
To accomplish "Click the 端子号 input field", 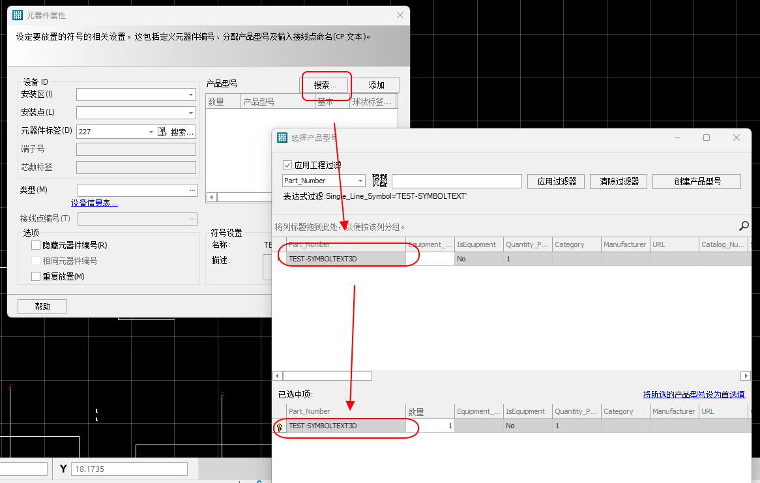I will (x=136, y=149).
